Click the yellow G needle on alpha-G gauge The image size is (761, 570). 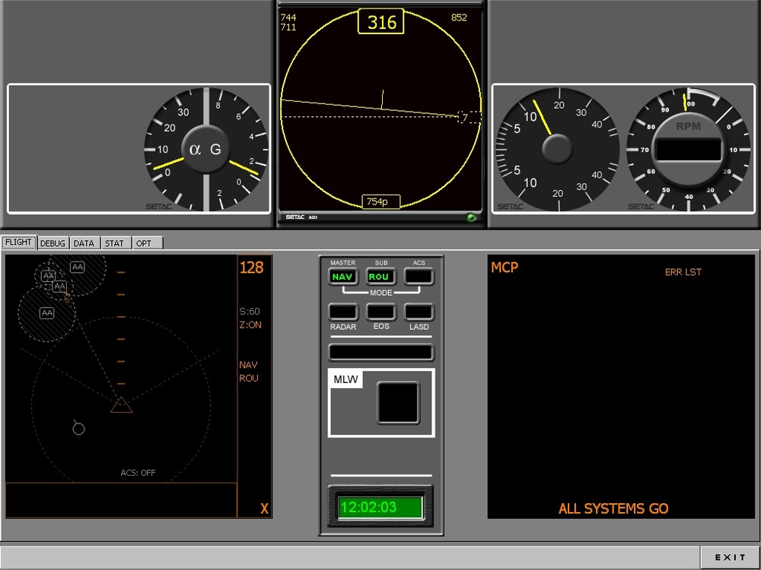[x=244, y=168]
